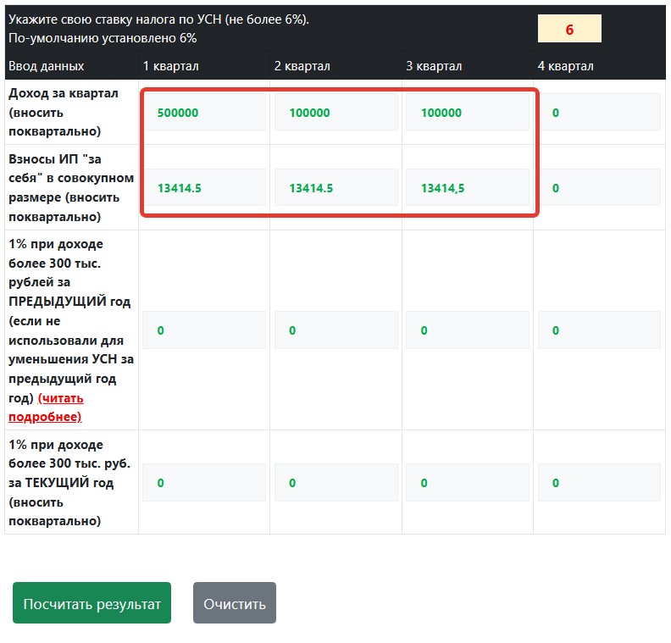Click the USN tax rate field showing 6
Viewport: 671px width, 643px height.
(569, 29)
